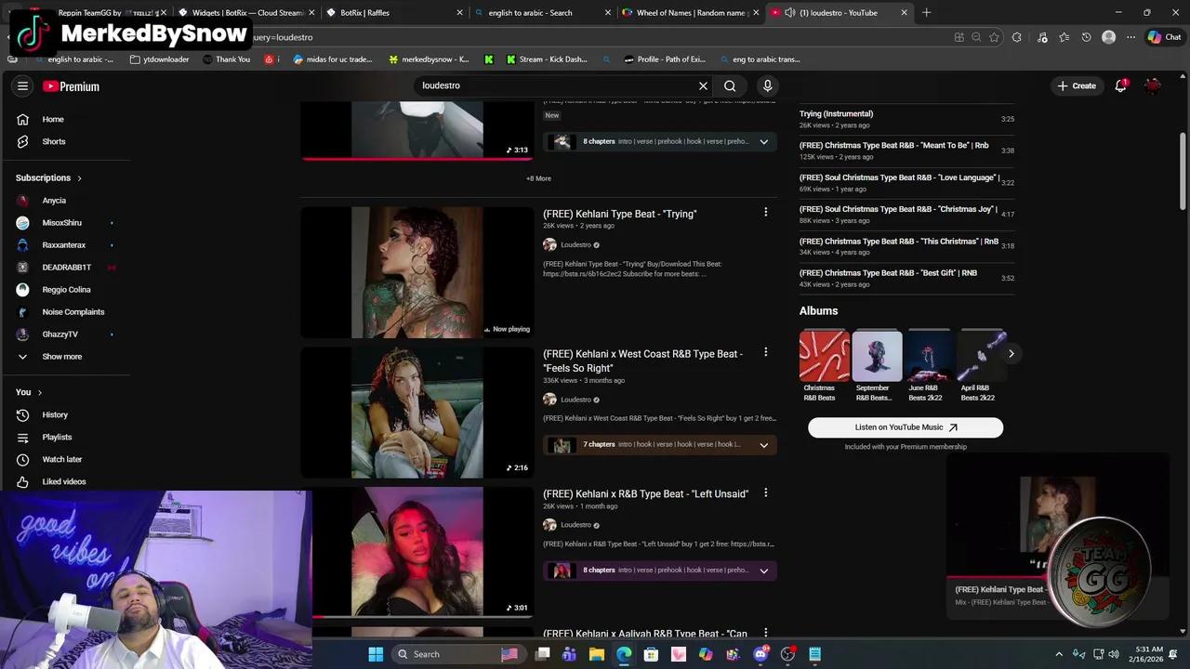Play Christmas beat "Best Gift"
The image size is (1190, 669).
point(906,278)
